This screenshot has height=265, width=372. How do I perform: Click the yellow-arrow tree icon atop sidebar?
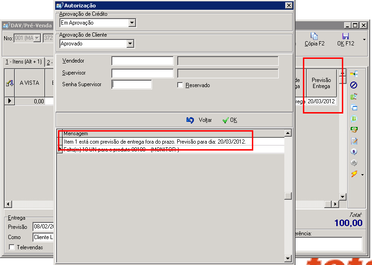354,74
